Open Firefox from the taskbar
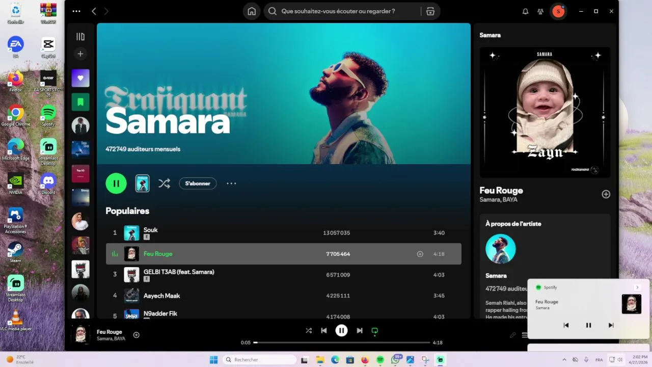This screenshot has height=367, width=652. pyautogui.click(x=365, y=360)
